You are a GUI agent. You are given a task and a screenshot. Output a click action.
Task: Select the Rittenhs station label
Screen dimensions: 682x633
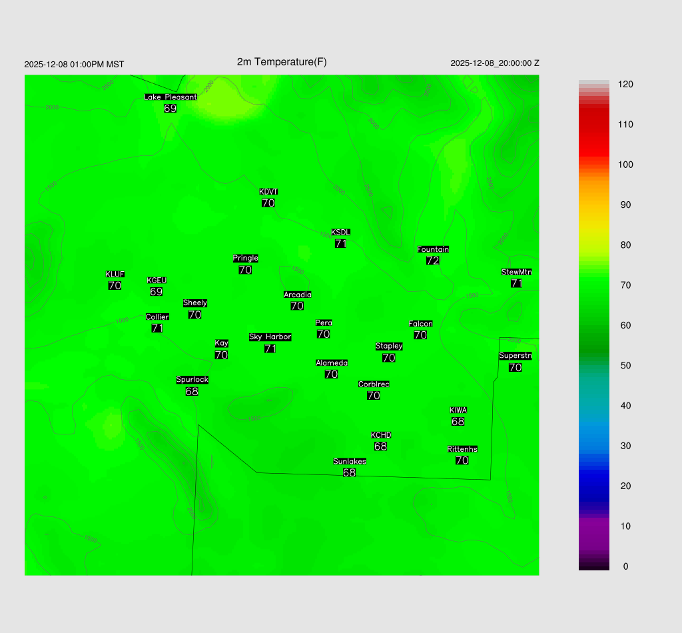462,449
